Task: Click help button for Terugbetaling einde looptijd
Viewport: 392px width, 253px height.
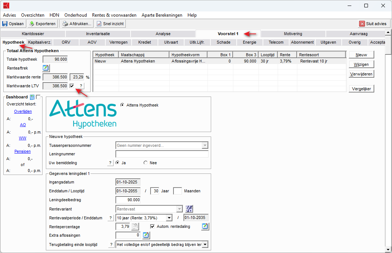Action: (x=111, y=244)
